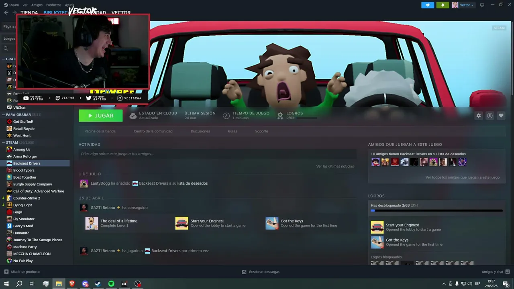Open the Productos menu
Screen dimensions: 514x289
point(54,5)
